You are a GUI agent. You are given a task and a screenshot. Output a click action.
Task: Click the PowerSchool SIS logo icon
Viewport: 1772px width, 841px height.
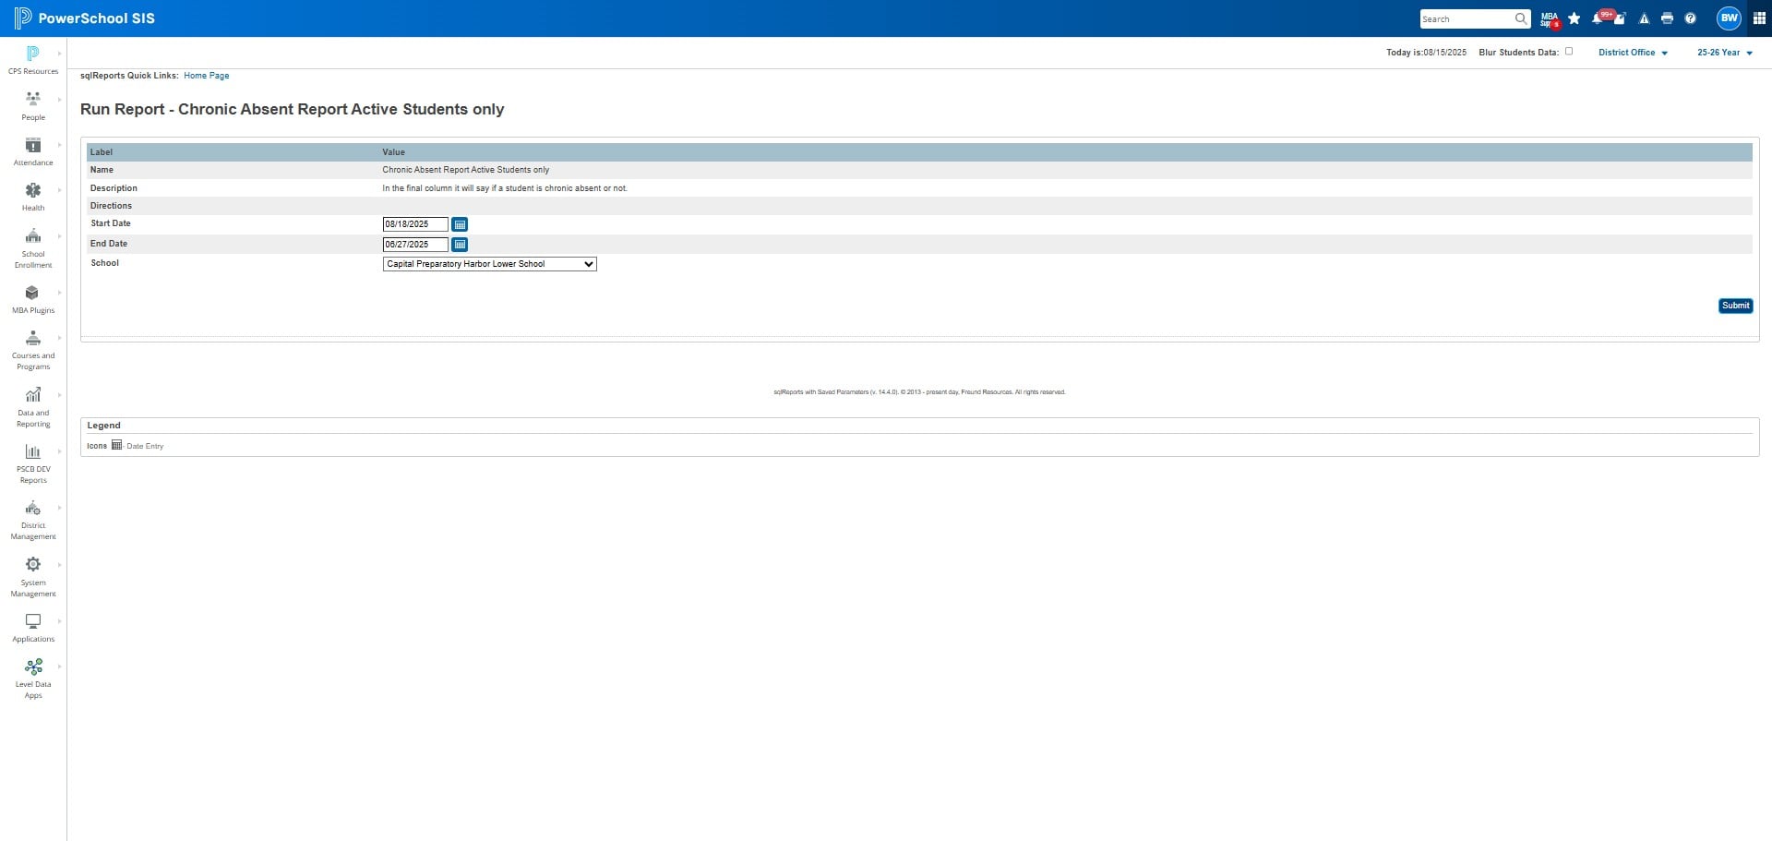click(22, 18)
